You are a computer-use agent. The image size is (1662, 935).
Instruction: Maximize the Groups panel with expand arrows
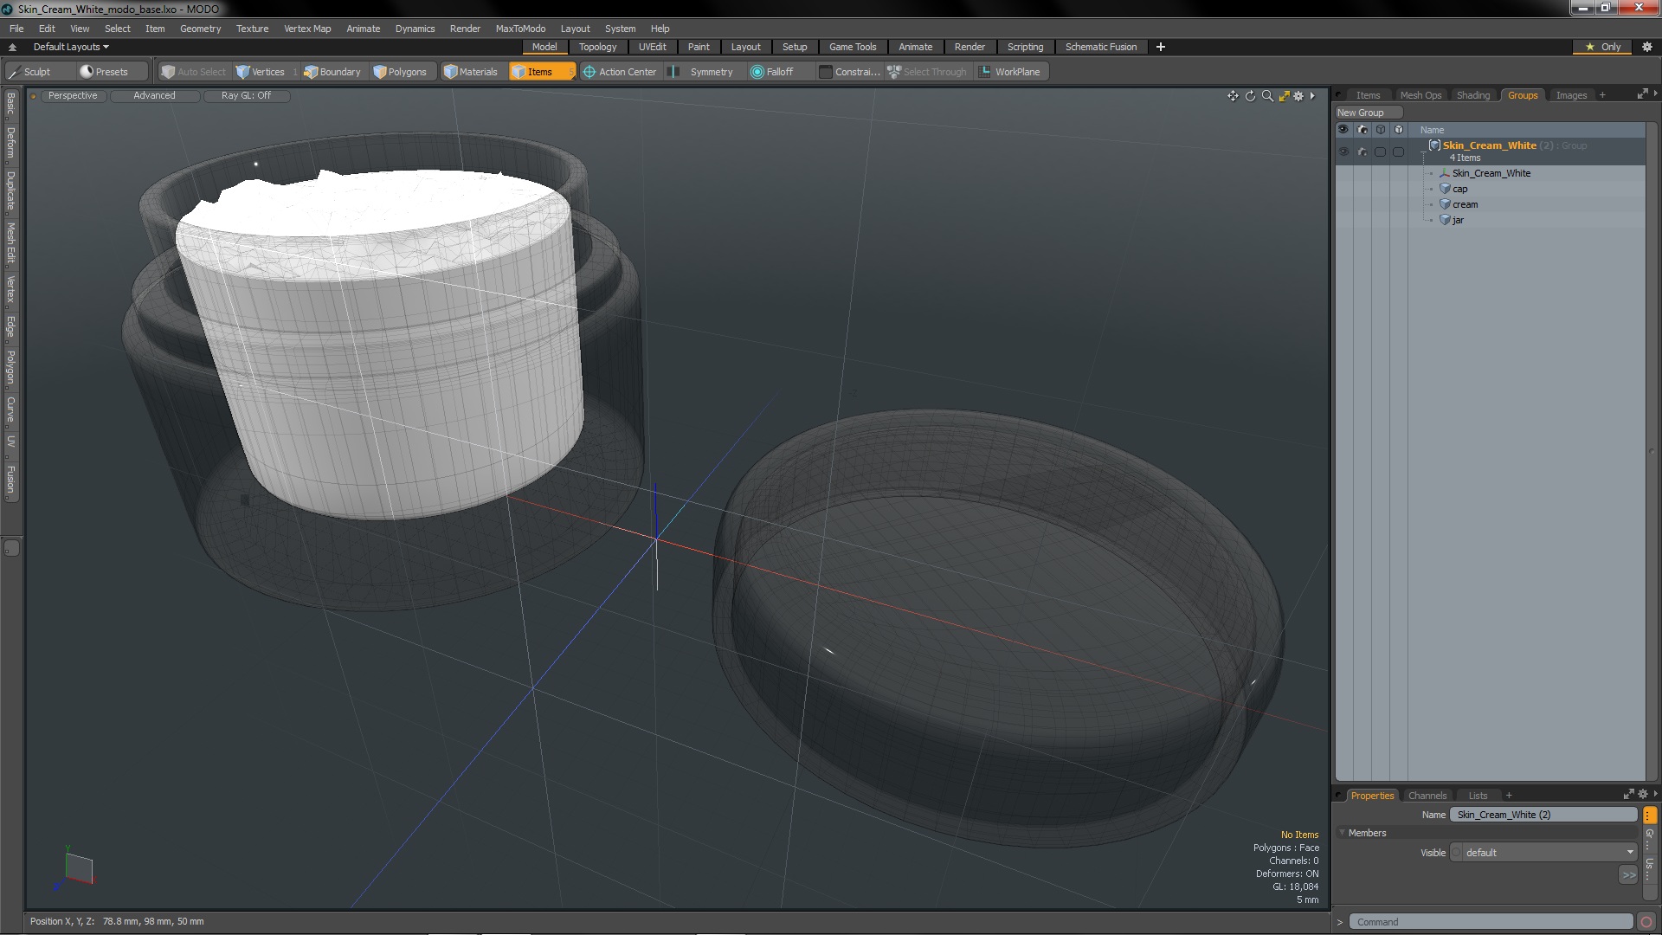(1642, 94)
